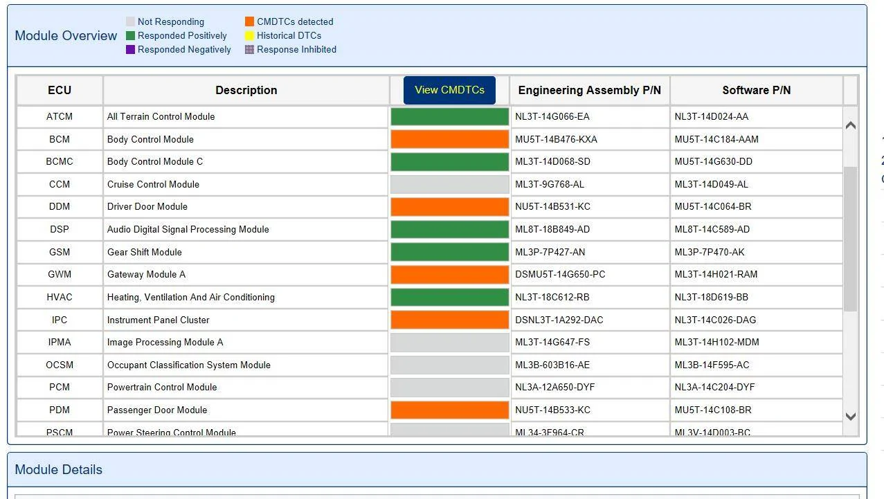Screen dimensions: 884x499
Task: Click the green Responded Positively legend swatch
Action: (x=130, y=36)
